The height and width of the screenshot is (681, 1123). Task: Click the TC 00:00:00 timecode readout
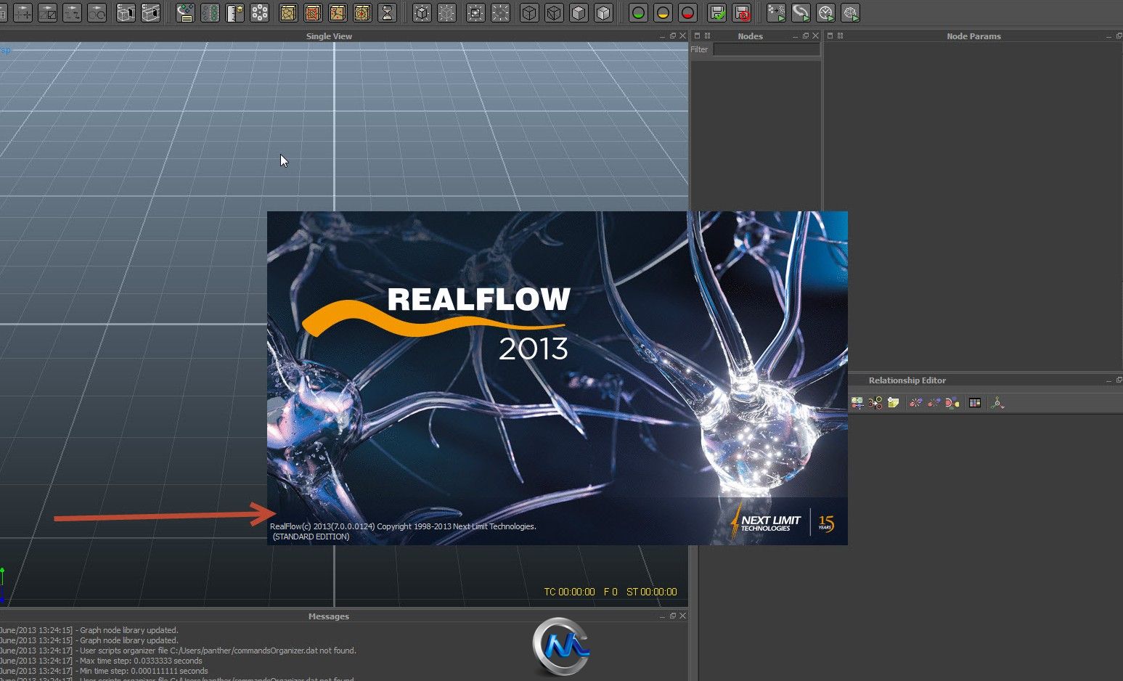(569, 592)
